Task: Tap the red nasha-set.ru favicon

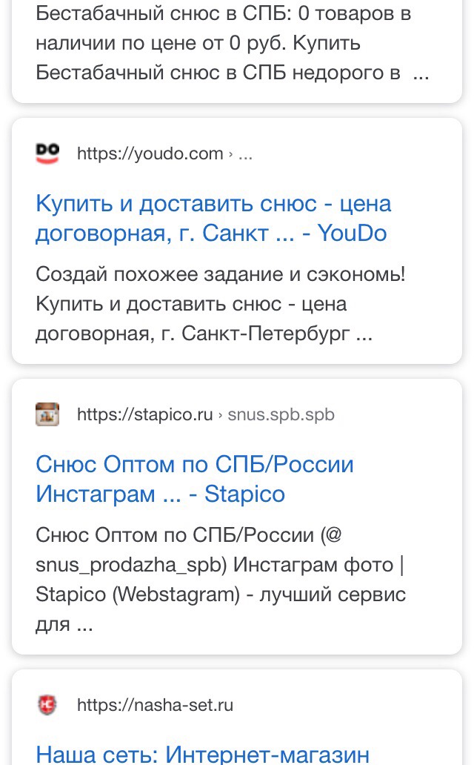Action: tap(47, 705)
